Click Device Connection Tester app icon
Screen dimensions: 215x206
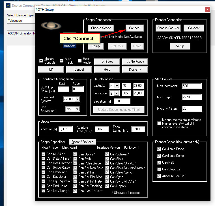tap(8, 5)
